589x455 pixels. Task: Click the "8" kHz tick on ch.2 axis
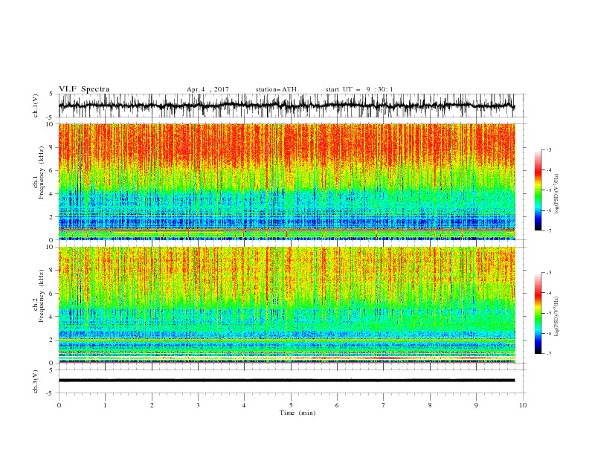click(51, 271)
